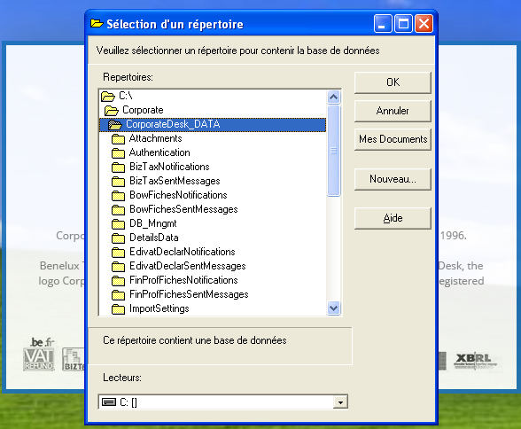
Task: Click the CorporateDesk_DATA open folder icon
Action: click(115, 125)
